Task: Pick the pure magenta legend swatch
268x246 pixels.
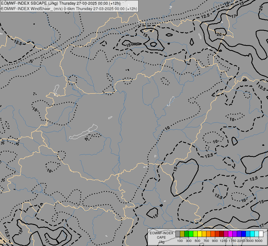Action: click(x=230, y=234)
